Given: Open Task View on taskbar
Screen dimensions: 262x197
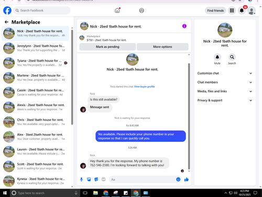Looking at the screenshot, I should (x=85, y=193).
